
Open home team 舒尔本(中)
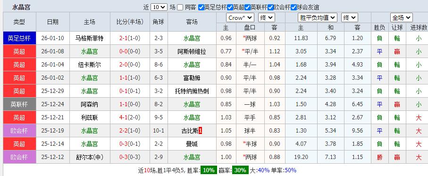(x=90, y=157)
